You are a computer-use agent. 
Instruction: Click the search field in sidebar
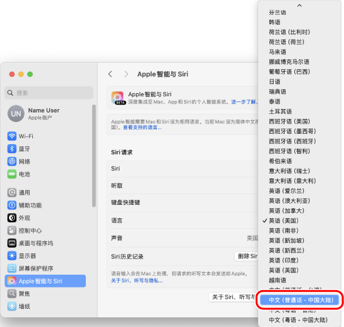[48, 93]
